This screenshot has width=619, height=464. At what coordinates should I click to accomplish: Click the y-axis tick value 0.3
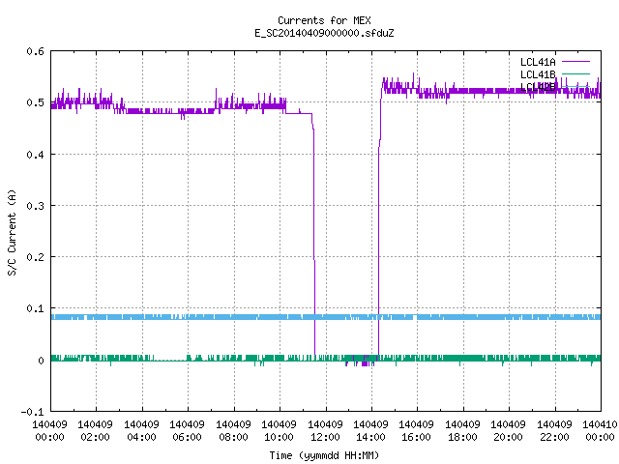coord(35,206)
